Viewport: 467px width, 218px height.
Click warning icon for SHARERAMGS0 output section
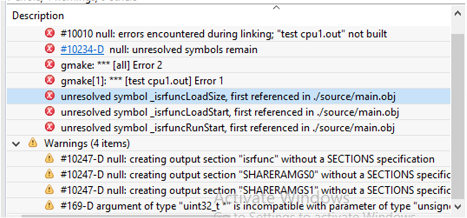click(x=49, y=174)
